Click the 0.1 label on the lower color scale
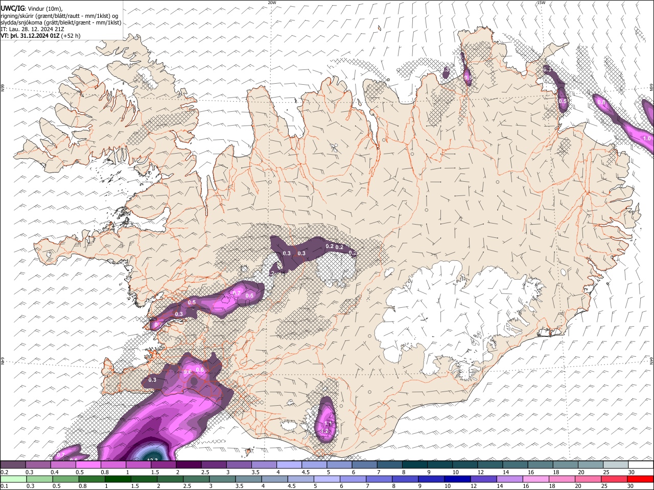 click(x=4, y=486)
